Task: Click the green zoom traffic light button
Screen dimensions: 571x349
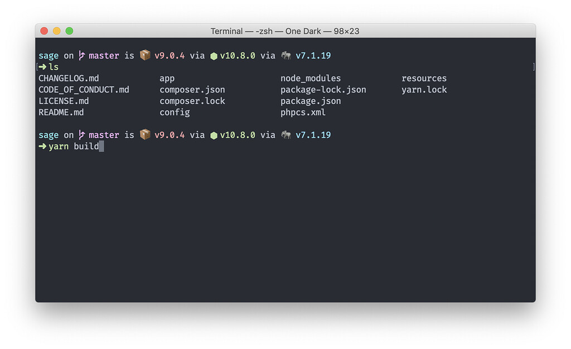Action: [69, 31]
